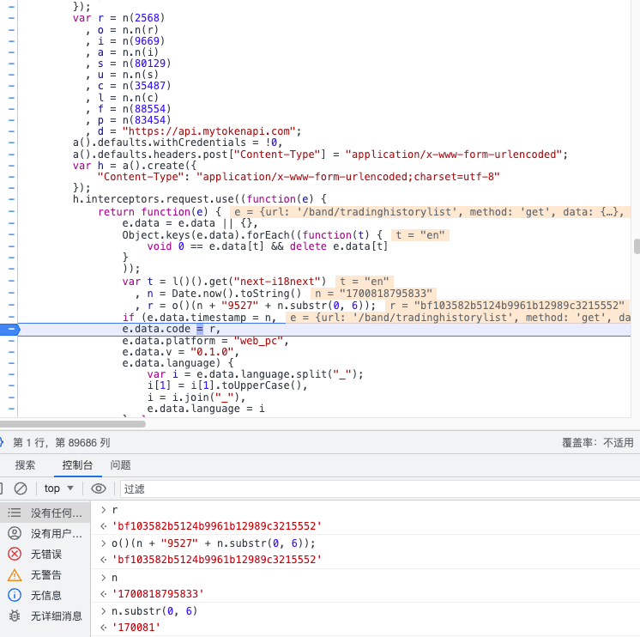
Task: Clear the console with the ban icon
Action: [x=21, y=488]
